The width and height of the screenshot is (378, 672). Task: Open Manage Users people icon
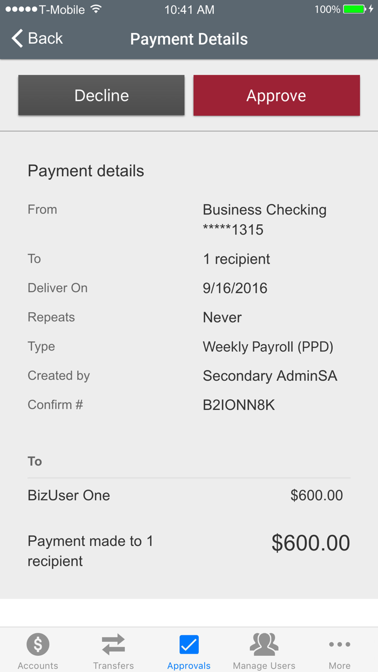coord(264,644)
